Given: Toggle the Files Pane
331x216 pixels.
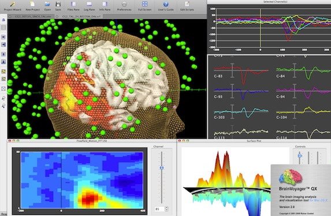Looking at the screenshot, I should click(x=73, y=6).
